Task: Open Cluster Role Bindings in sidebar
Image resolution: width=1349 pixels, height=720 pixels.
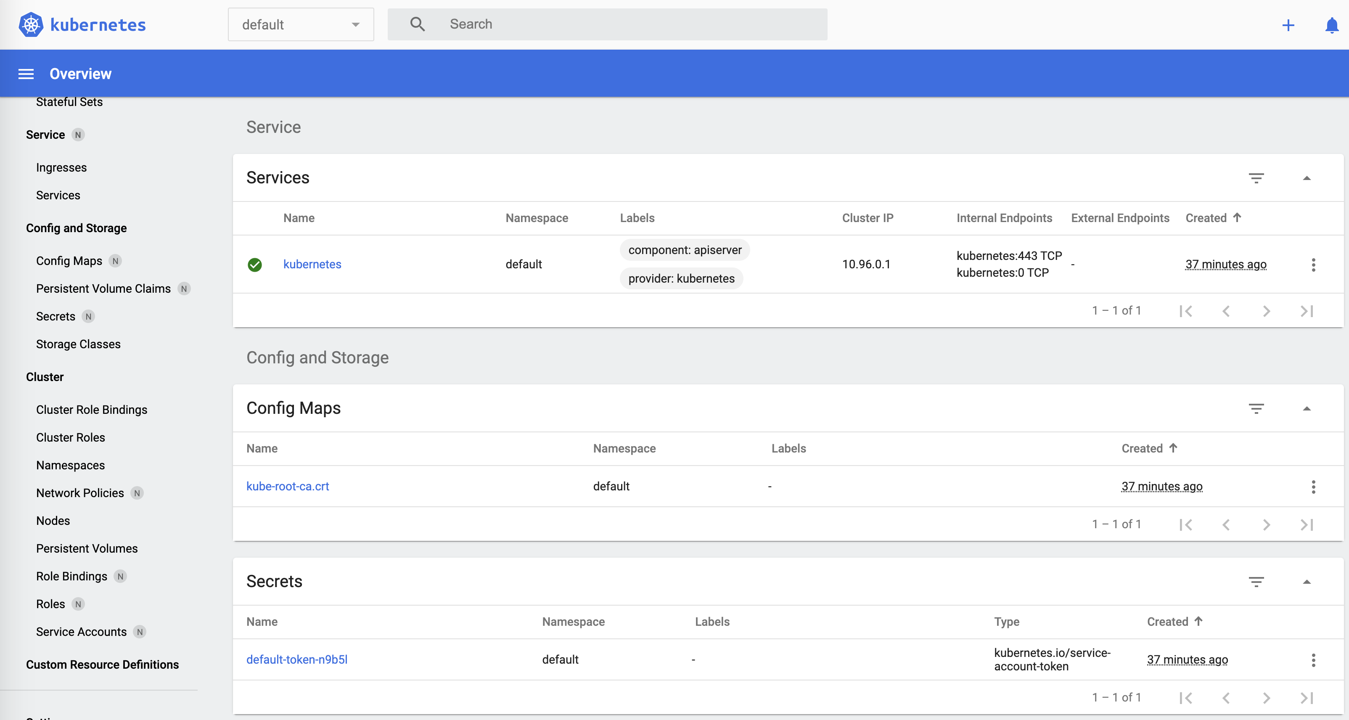Action: 92,410
